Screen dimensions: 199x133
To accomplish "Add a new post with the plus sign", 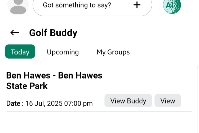I will pyautogui.click(x=137, y=5).
